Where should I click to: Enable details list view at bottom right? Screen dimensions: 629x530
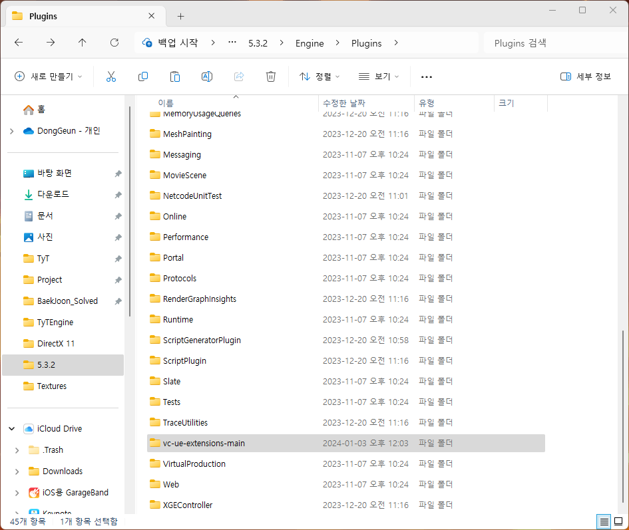pos(604,521)
